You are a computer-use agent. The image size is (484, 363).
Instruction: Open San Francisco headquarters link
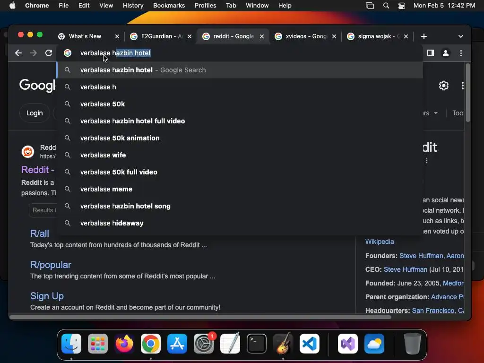click(x=438, y=311)
